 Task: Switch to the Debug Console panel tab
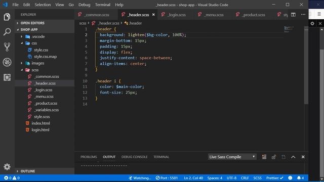point(134,157)
